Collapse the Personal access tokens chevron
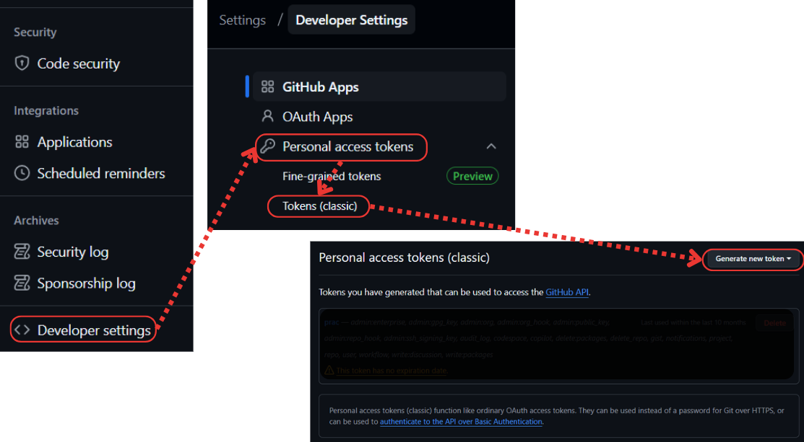The image size is (804, 442). [x=491, y=146]
